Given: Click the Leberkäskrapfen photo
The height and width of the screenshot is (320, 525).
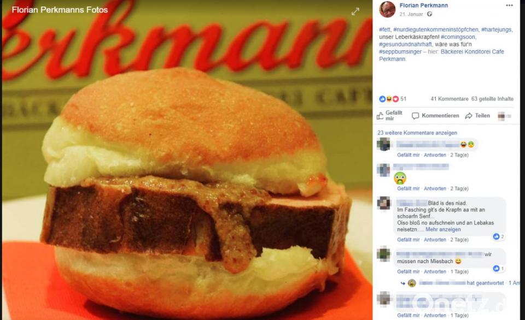Looking at the screenshot, I should tap(187, 160).
